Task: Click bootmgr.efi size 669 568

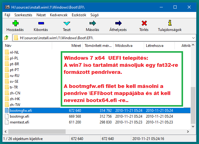Action: [75, 116]
